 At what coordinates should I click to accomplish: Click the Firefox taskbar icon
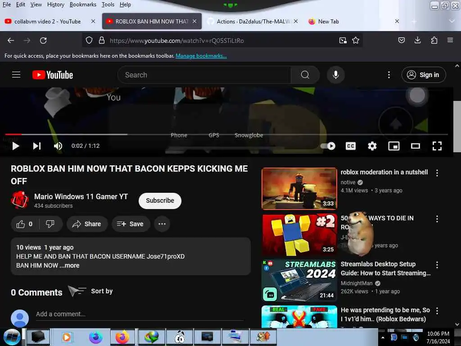pos(122,337)
